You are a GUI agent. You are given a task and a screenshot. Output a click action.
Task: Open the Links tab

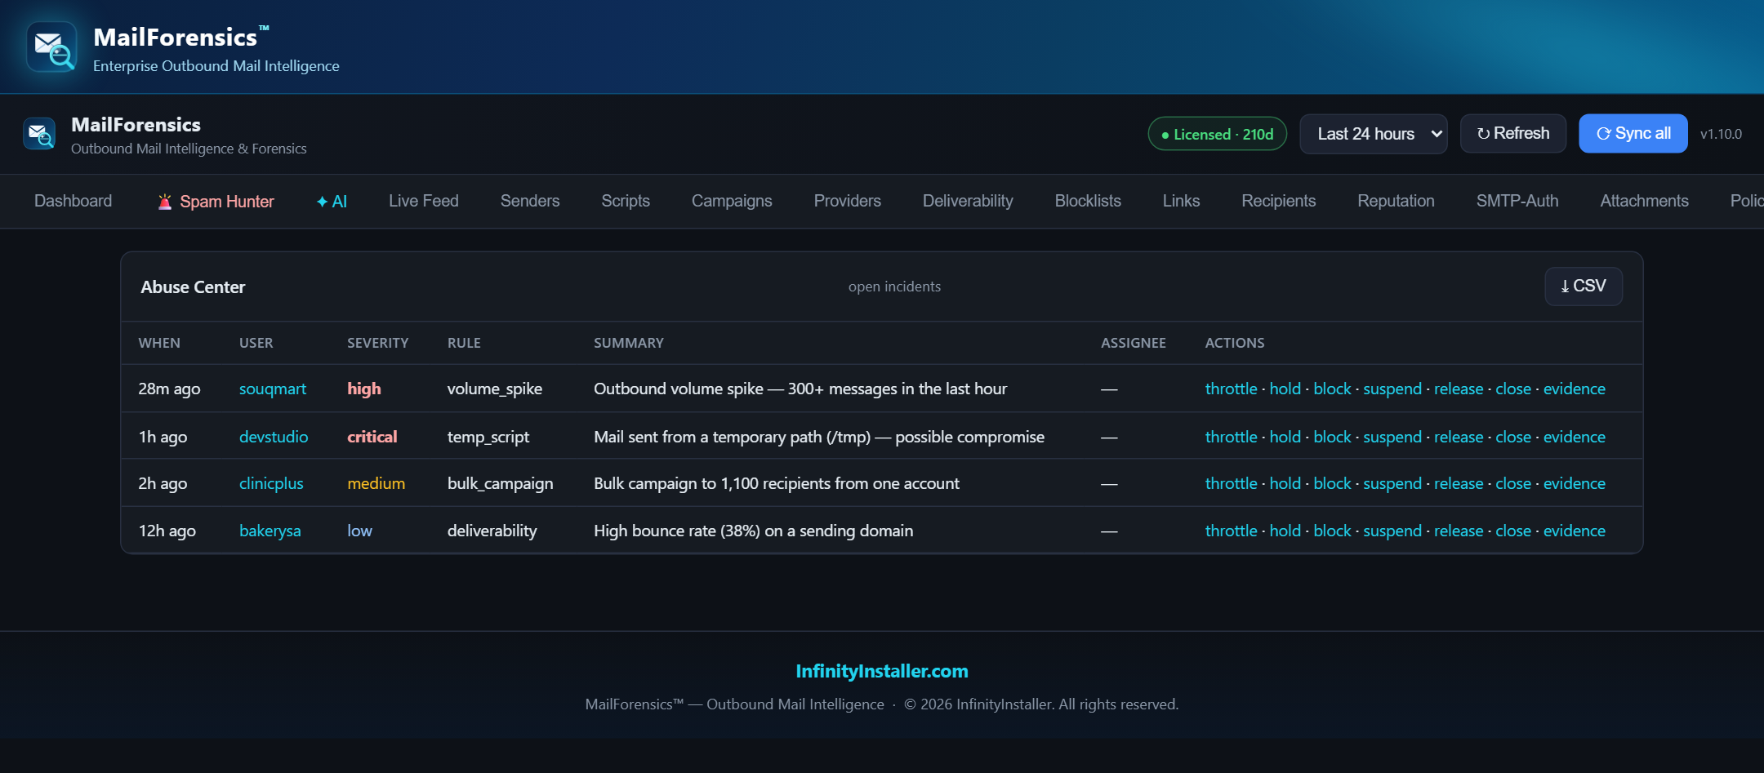coord(1181,201)
